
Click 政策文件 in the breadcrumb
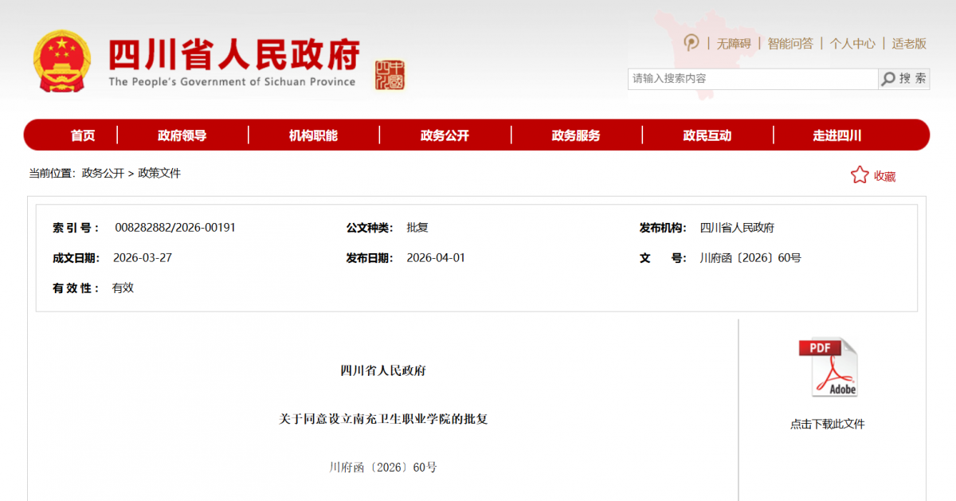159,173
